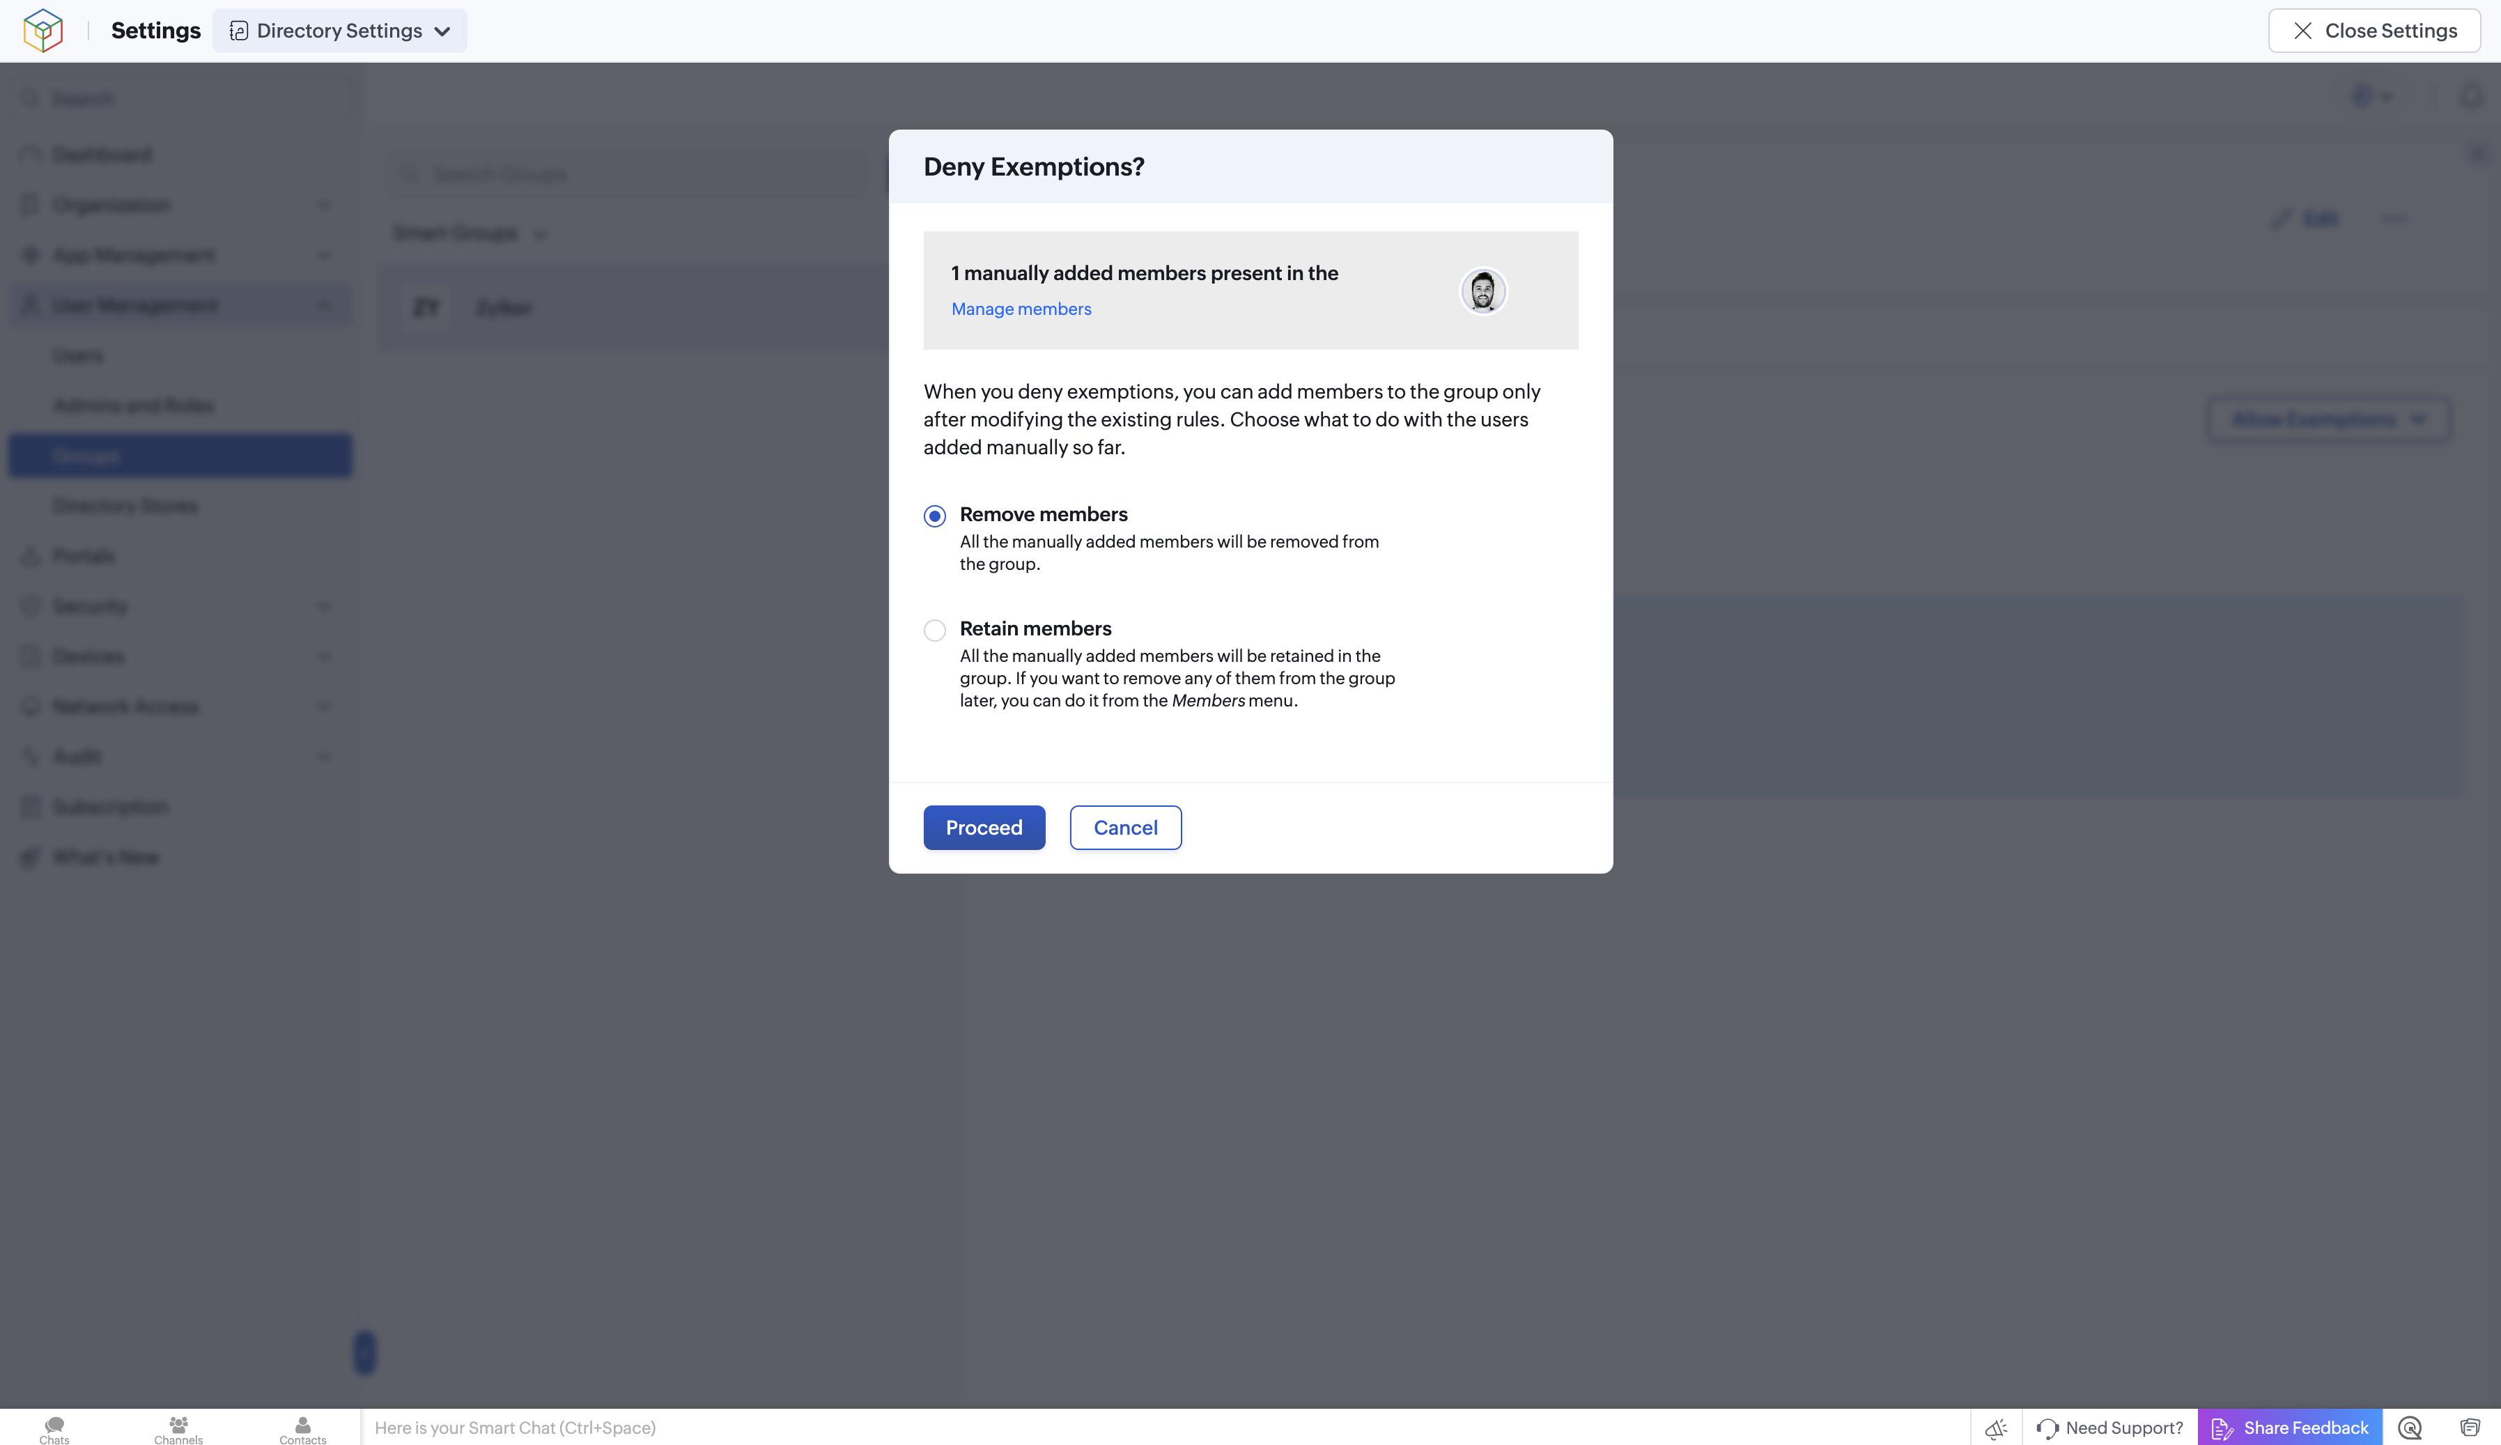The height and width of the screenshot is (1445, 2501).
Task: Expand the App Management sidebar section
Action: tap(180, 255)
